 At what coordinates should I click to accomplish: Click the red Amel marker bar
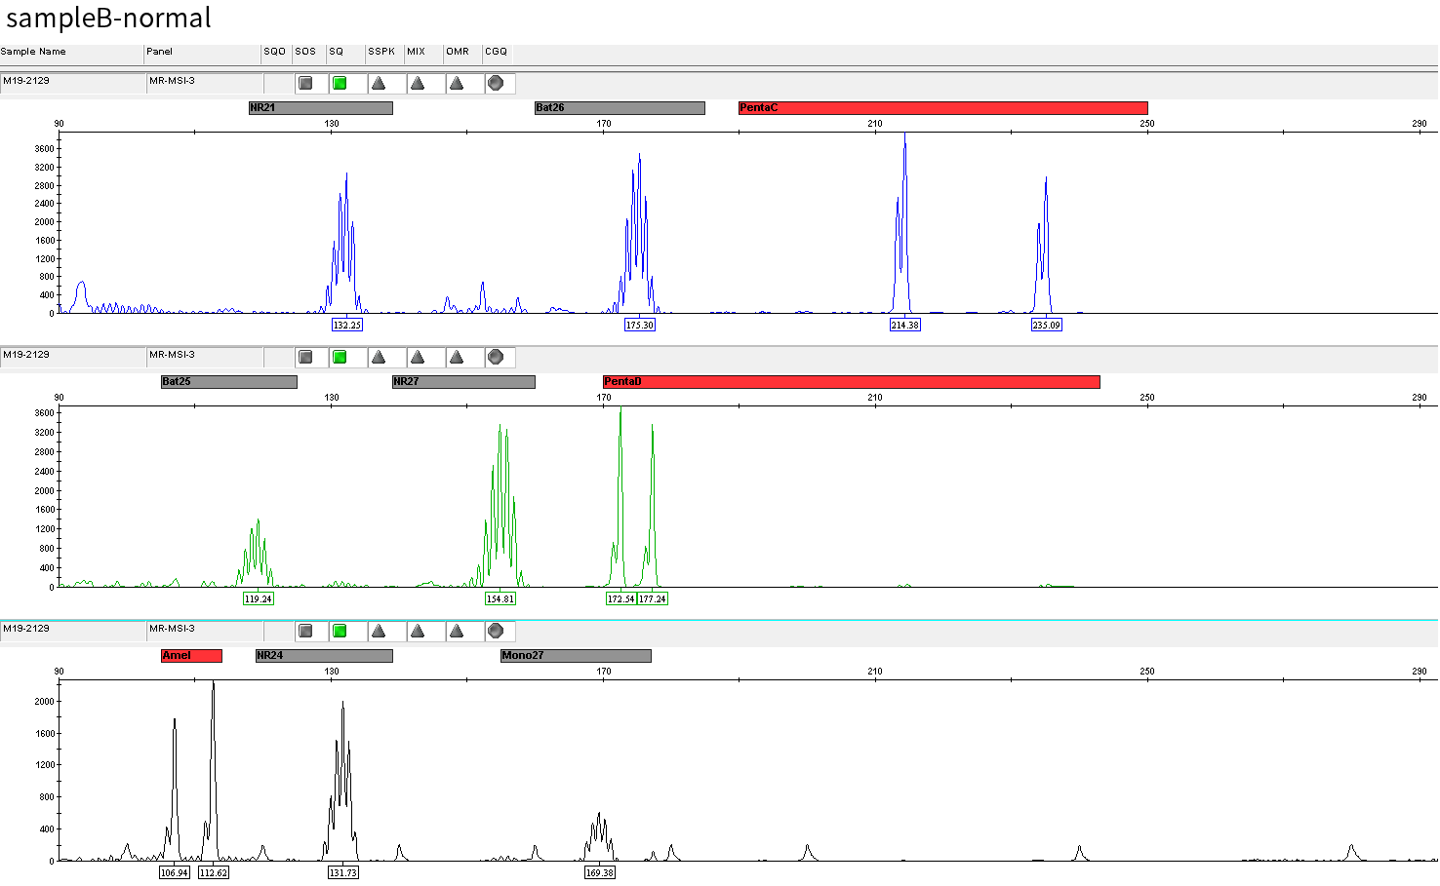tap(191, 656)
